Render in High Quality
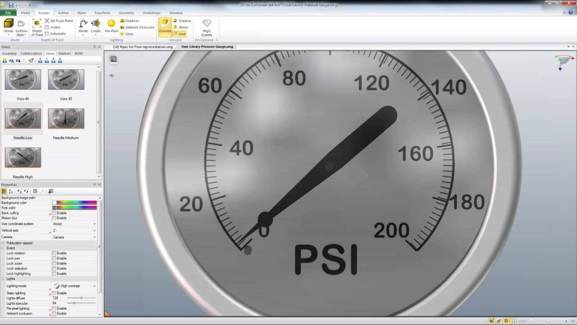 (x=206, y=28)
